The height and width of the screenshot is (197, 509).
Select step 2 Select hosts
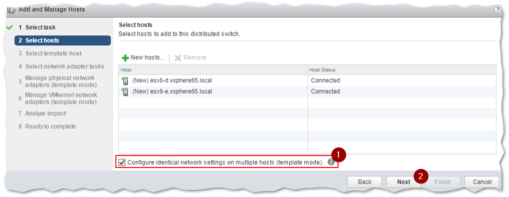pos(62,40)
